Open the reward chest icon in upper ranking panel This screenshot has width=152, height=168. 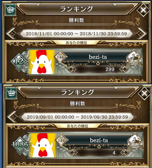click(x=11, y=10)
